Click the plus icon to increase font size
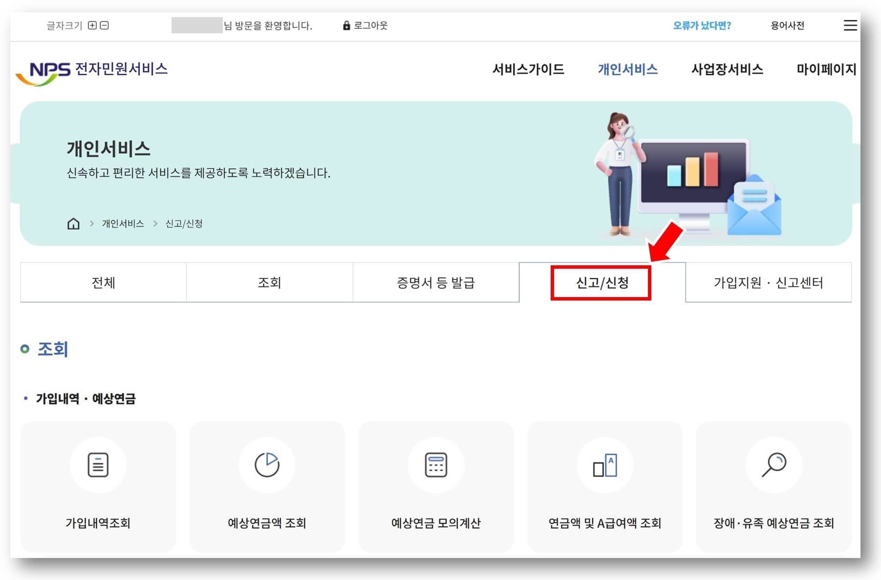This screenshot has width=881, height=580. point(92,25)
